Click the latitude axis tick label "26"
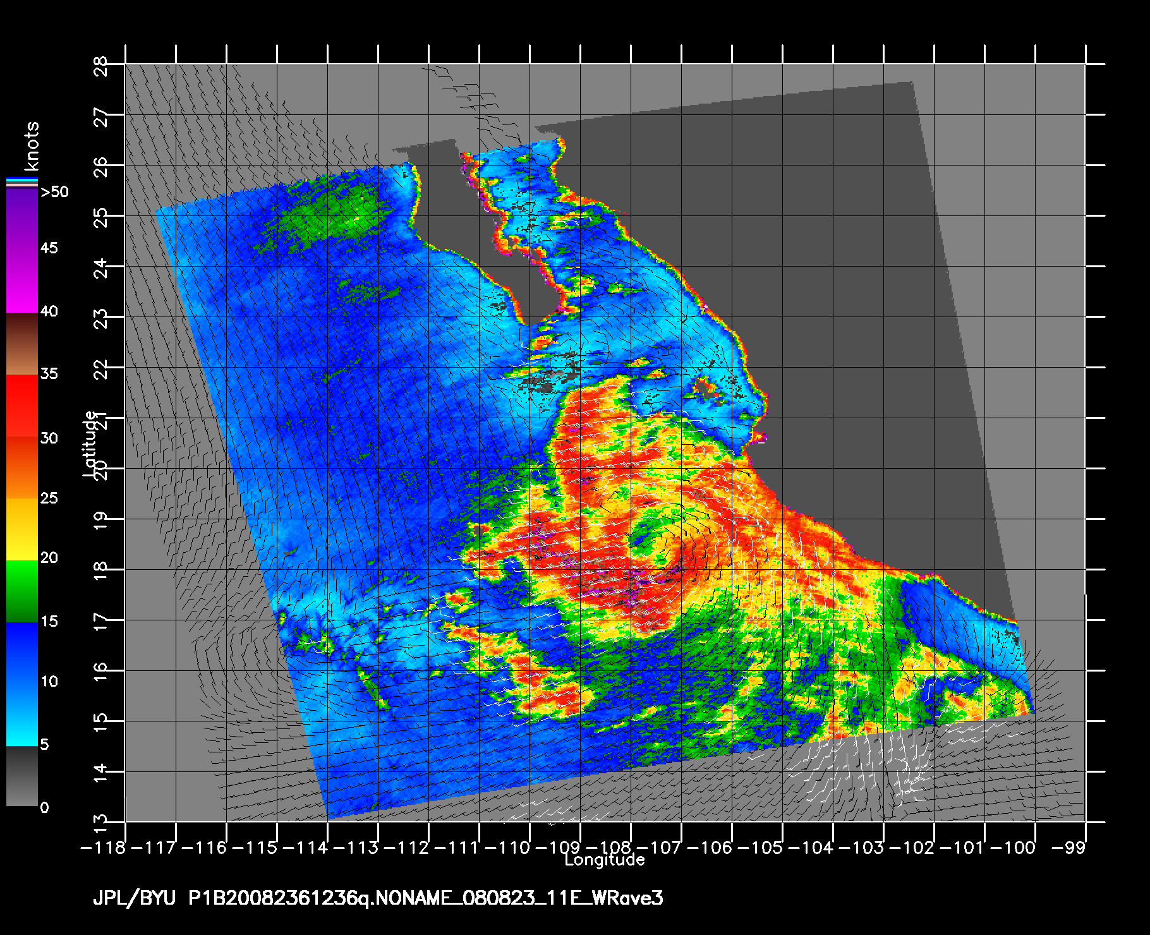The height and width of the screenshot is (935, 1150). 101,167
